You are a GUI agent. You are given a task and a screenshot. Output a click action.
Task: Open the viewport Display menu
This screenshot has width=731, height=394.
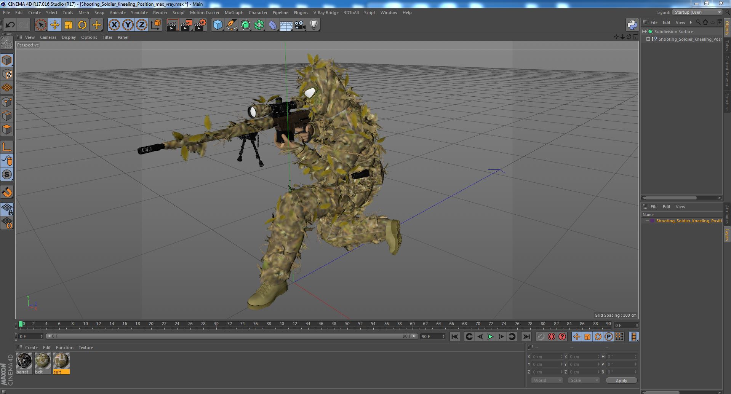pyautogui.click(x=69, y=37)
